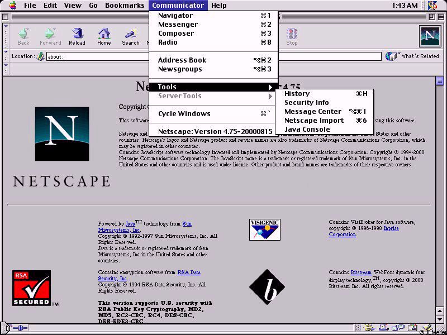Viewport: 447px width, 335px height.
Task: Choose Netscape Import in the Tools submenu
Action: [x=325, y=121]
